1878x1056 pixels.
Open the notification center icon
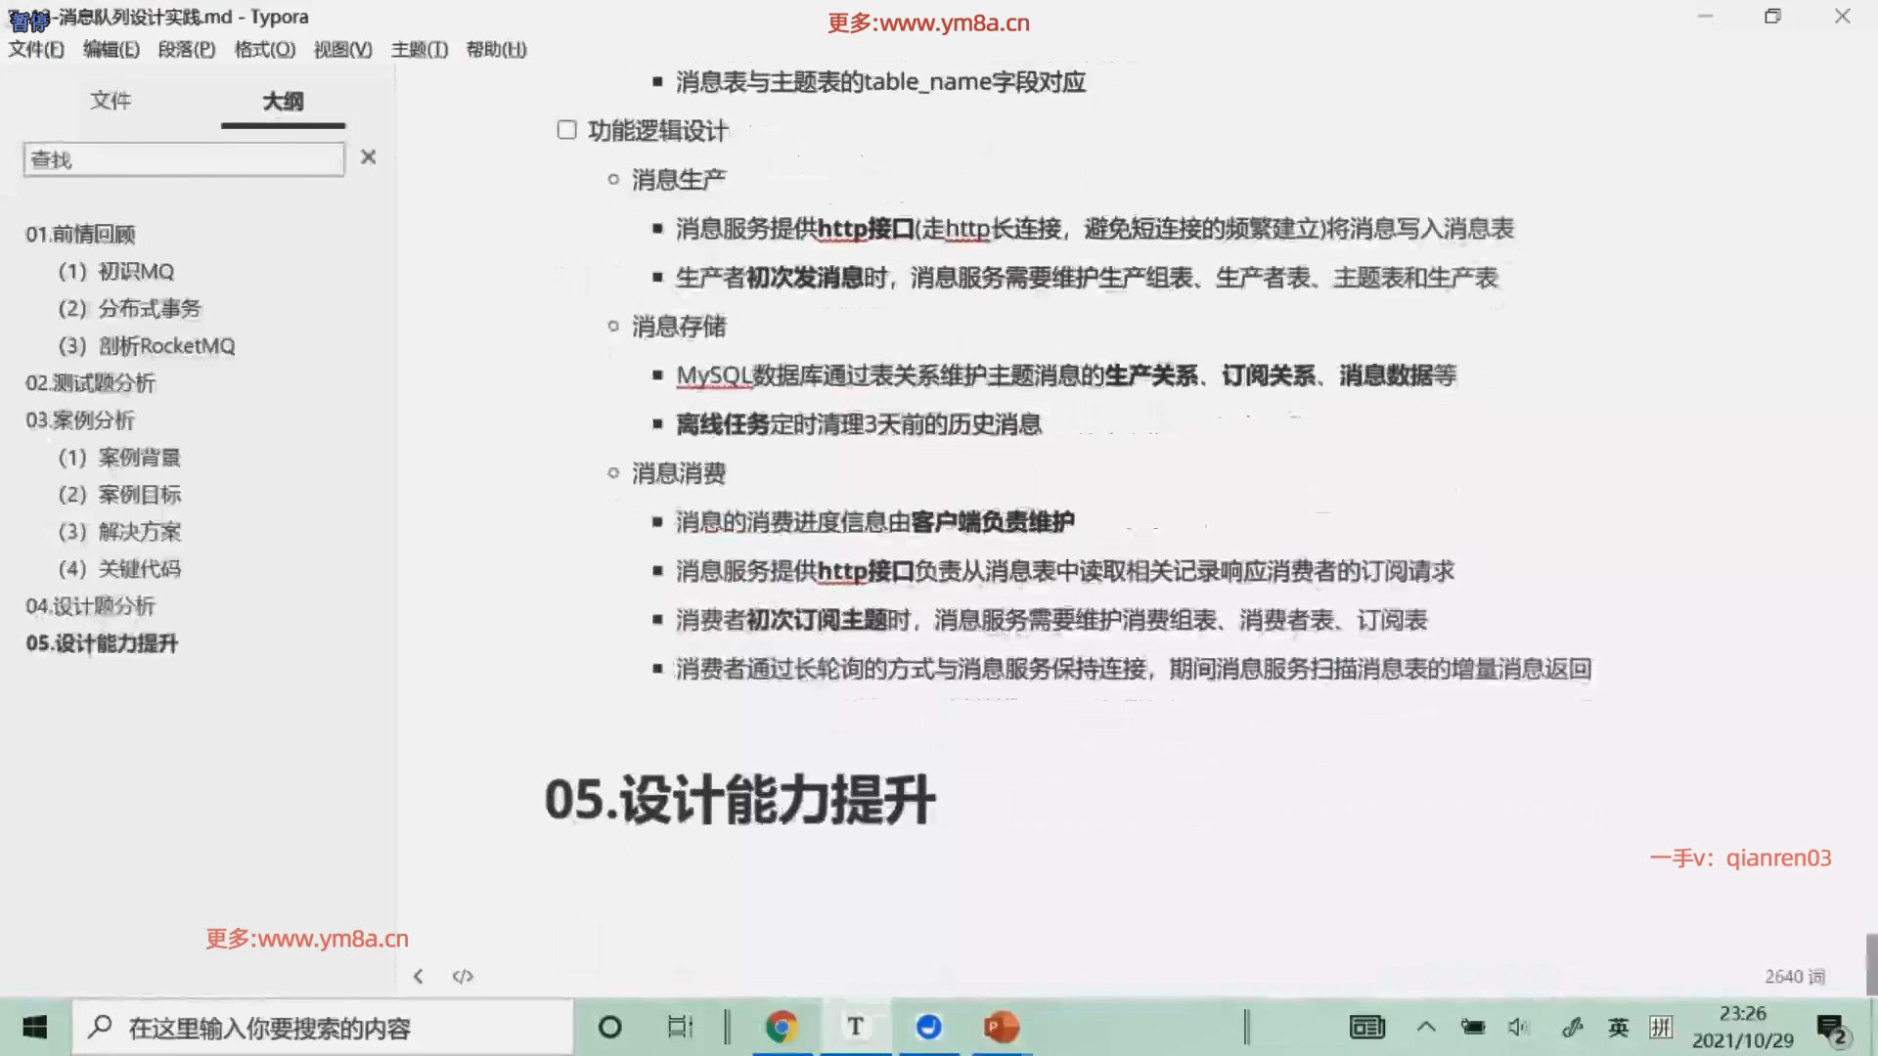[x=1830, y=1028]
